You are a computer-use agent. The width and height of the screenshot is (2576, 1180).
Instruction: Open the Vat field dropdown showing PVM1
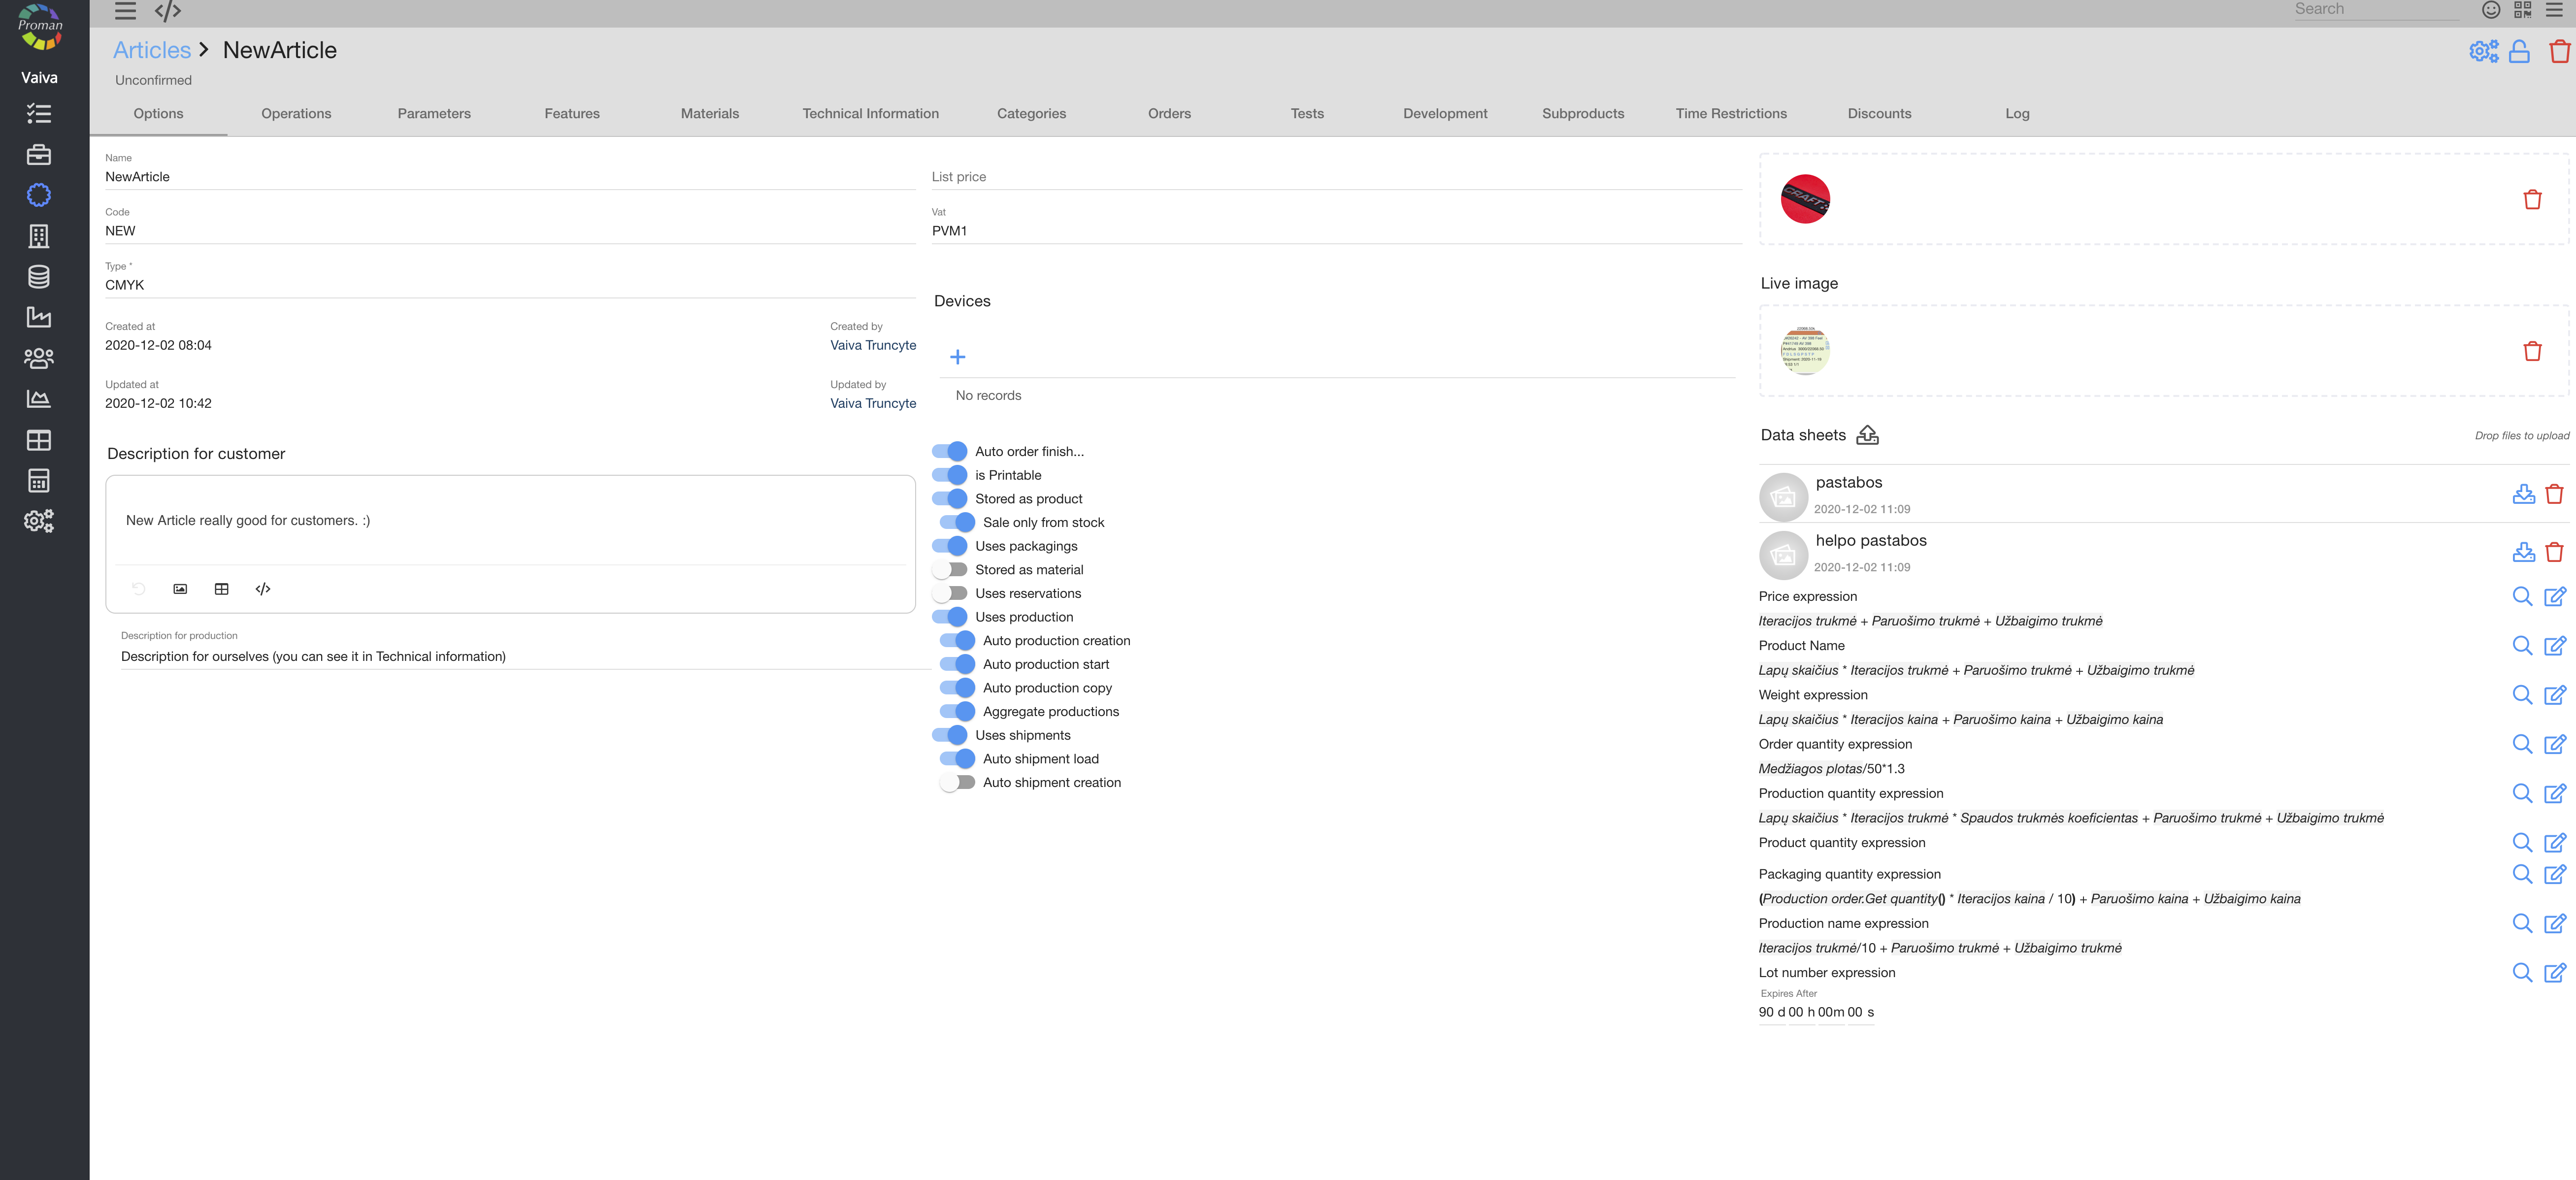(1335, 231)
